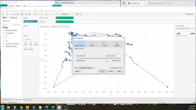Viewport: 196px width, 110px height.
Task: Click the Show/Hide Cards toolbar icon
Action: (77, 14)
